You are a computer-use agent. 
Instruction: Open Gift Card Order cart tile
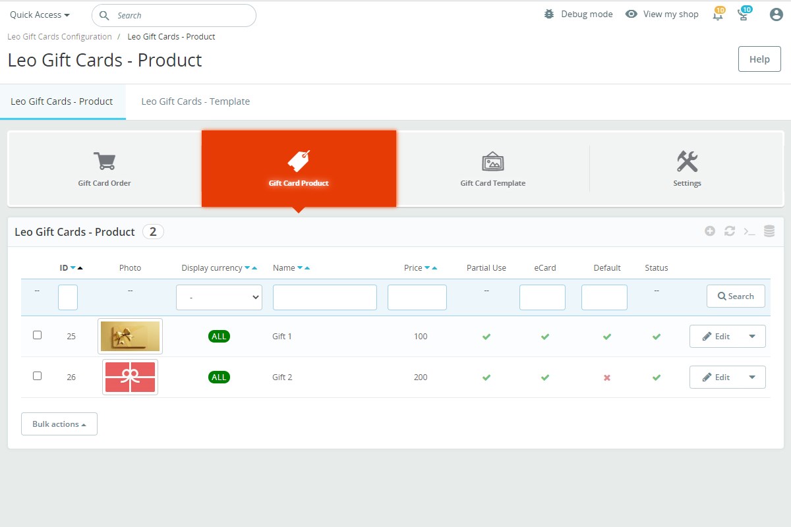[x=104, y=169]
